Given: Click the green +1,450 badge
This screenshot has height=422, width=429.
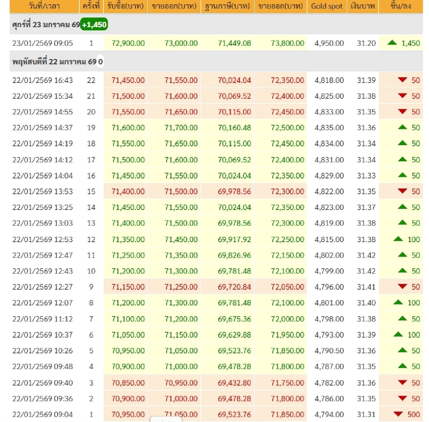Looking at the screenshot, I should coord(94,25).
